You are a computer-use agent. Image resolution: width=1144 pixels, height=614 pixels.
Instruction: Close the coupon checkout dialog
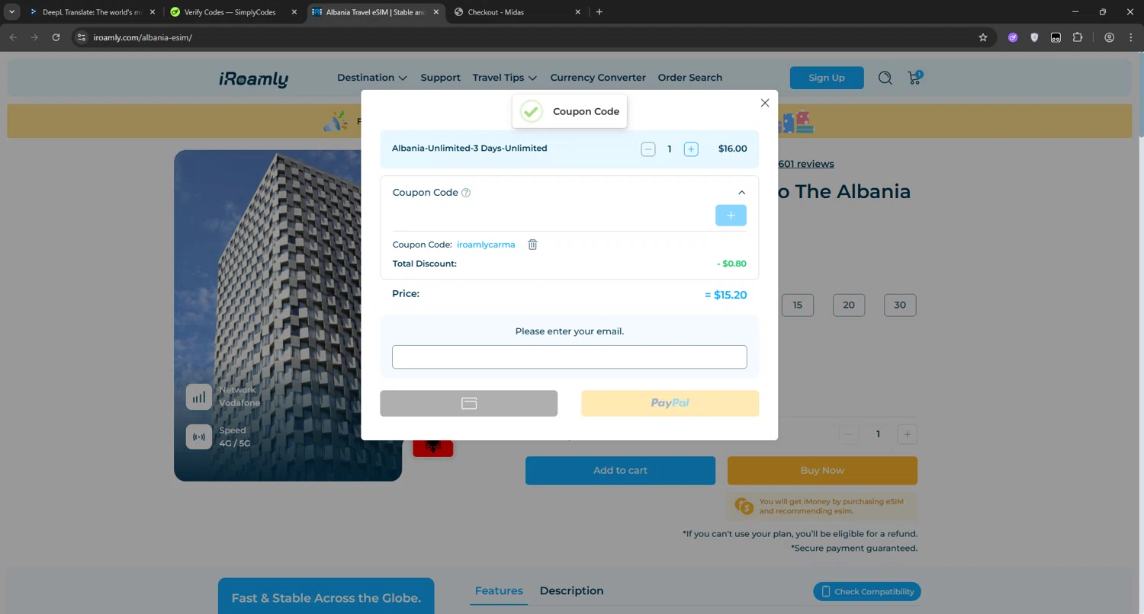point(765,103)
